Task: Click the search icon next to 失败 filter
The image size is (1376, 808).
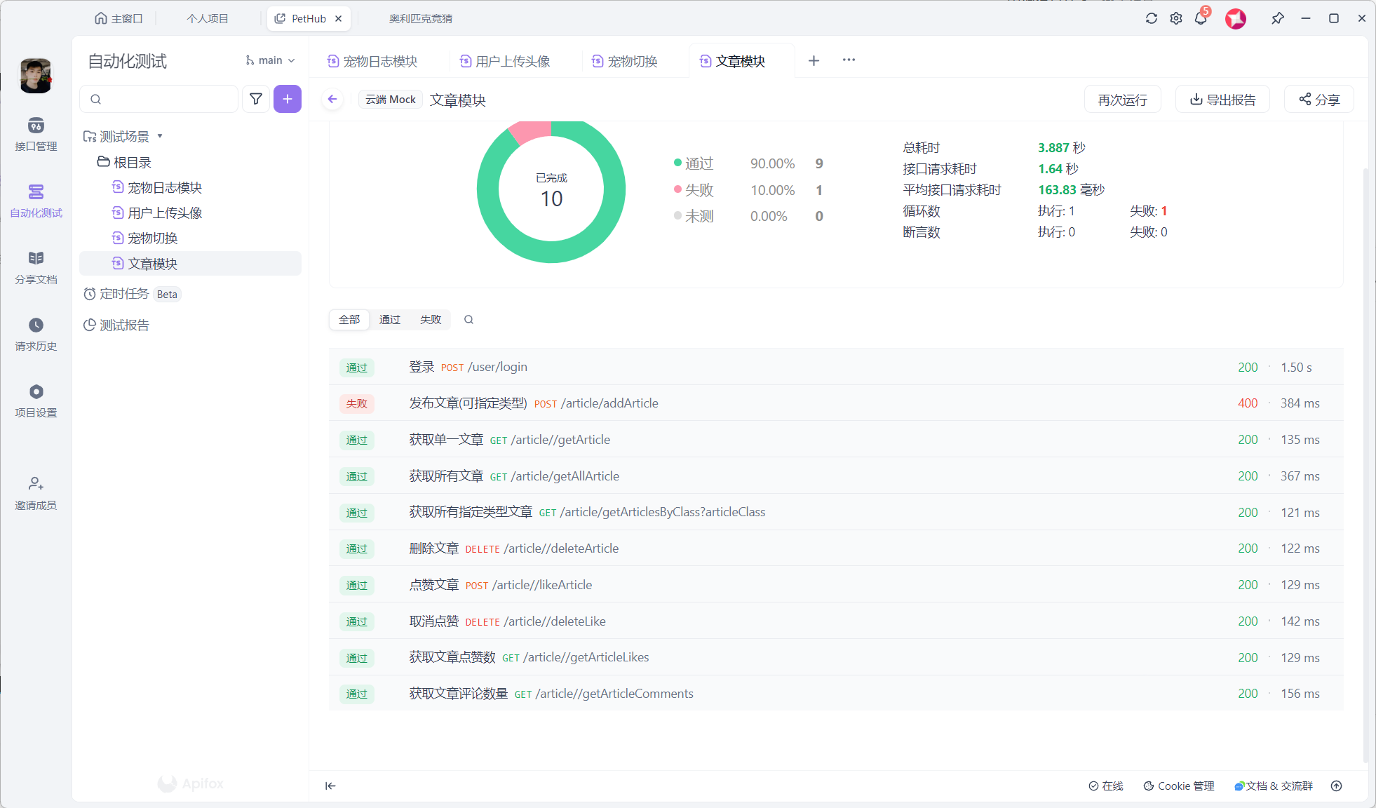Action: pyautogui.click(x=468, y=320)
